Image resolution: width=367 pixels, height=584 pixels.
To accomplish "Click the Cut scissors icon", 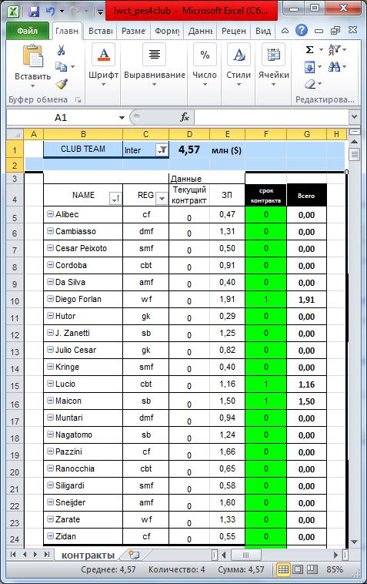I will click(x=62, y=49).
